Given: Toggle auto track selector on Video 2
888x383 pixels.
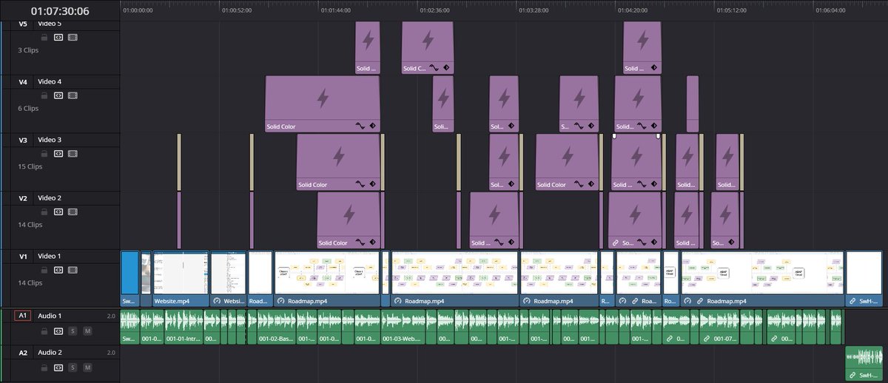Looking at the screenshot, I should click(x=58, y=211).
